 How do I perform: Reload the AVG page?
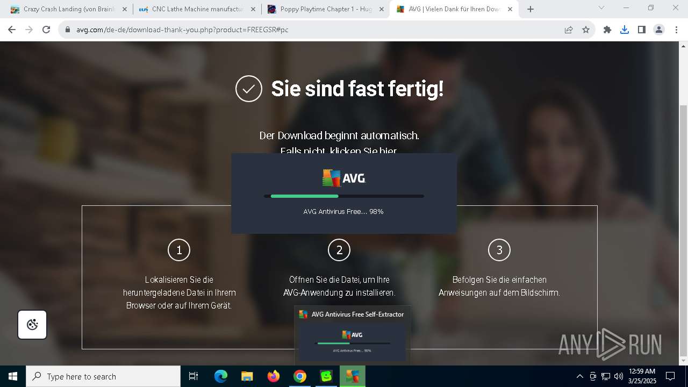click(46, 30)
